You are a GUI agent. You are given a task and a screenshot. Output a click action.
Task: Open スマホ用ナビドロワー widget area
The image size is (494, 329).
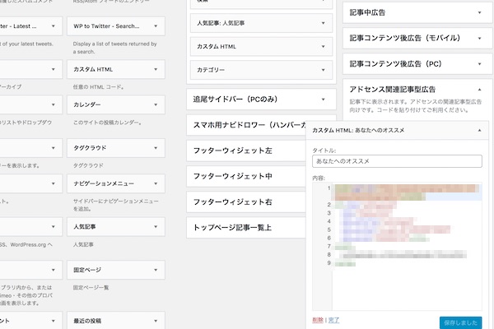(246, 125)
